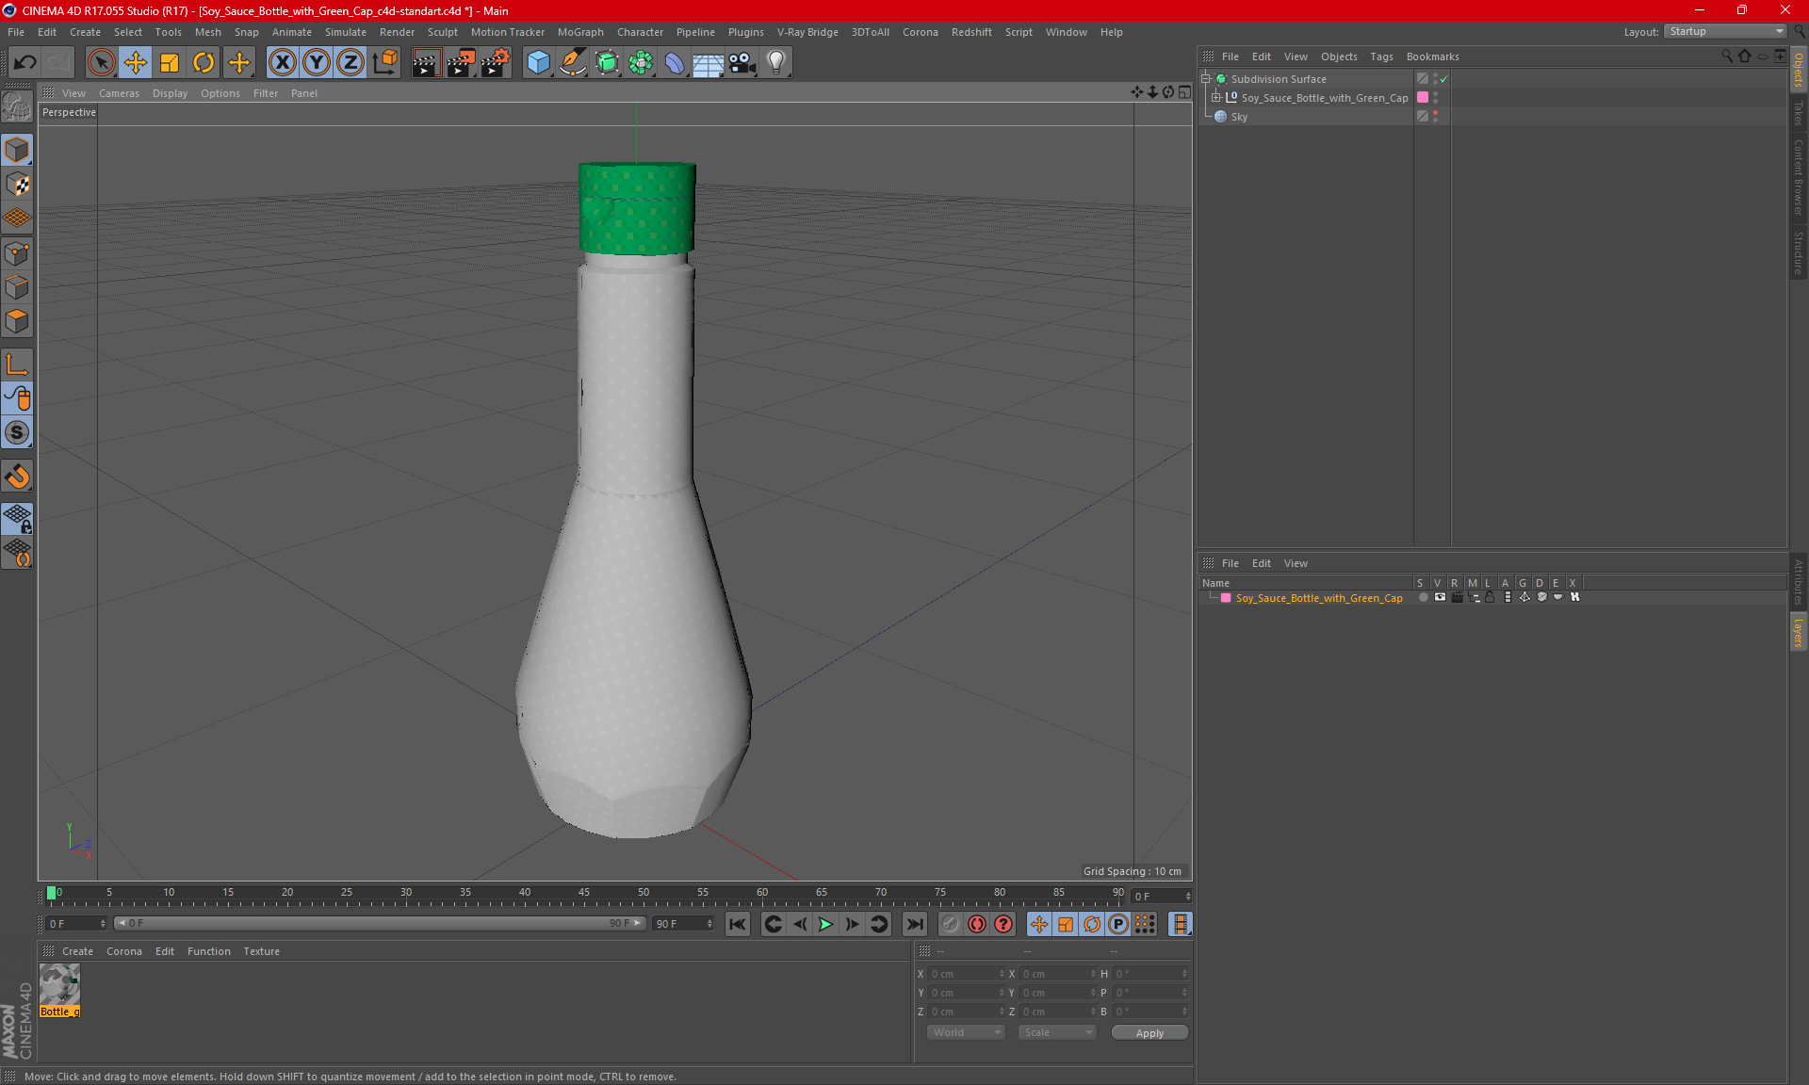
Task: Collapse the Subdivision Surface object
Action: click(1206, 79)
